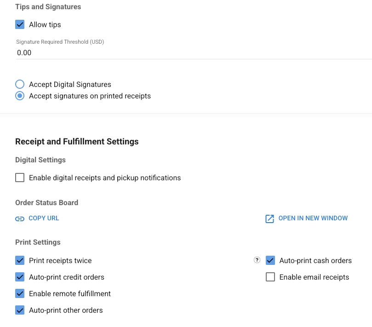
Task: Toggle Auto-print credit orders checkbox
Action: pos(20,277)
